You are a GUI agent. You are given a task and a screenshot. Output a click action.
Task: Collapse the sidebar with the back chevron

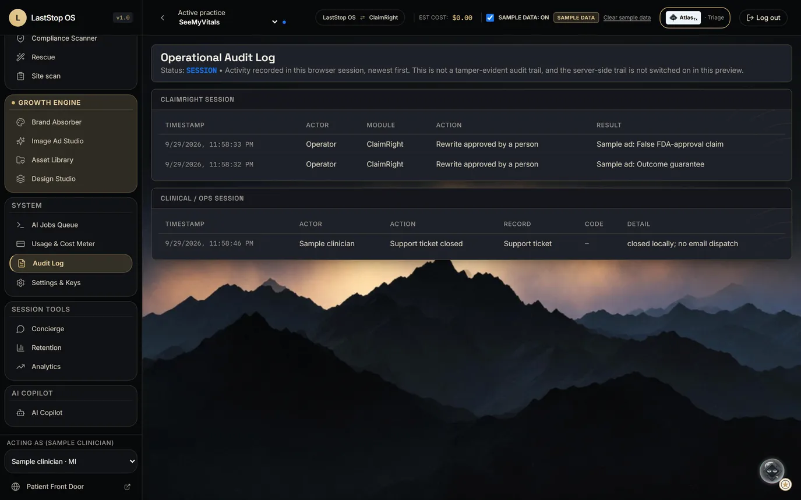coord(163,18)
